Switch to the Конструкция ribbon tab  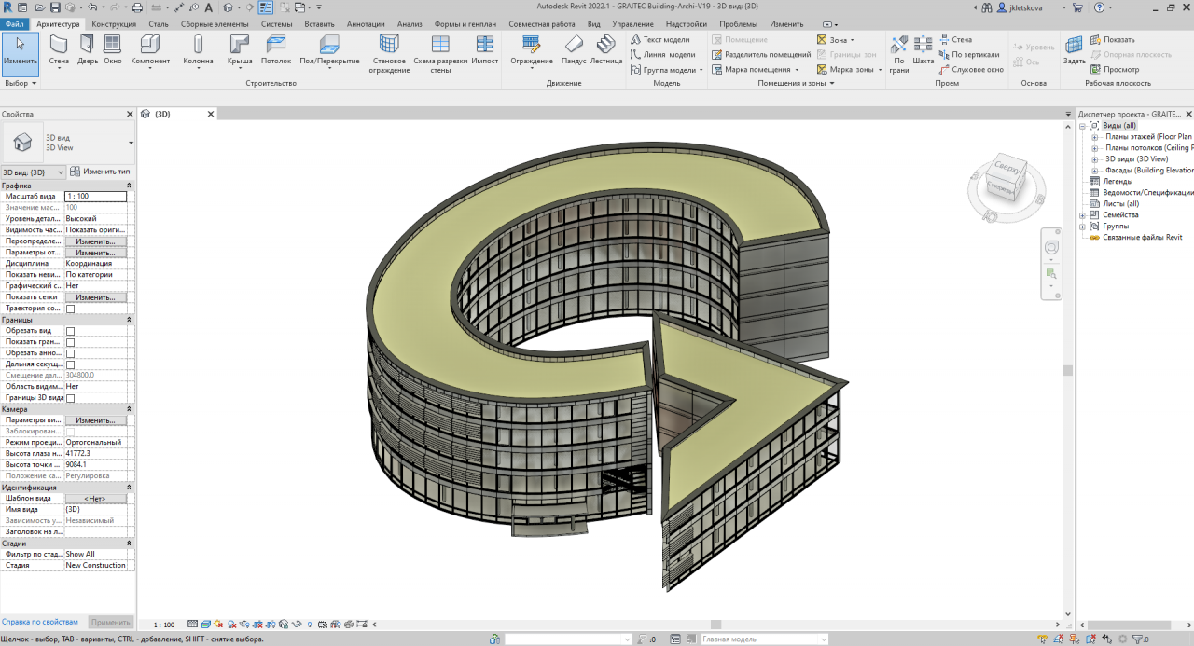click(x=114, y=23)
